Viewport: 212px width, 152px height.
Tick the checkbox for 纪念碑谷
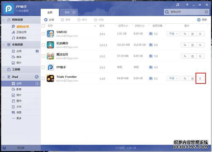point(43,45)
